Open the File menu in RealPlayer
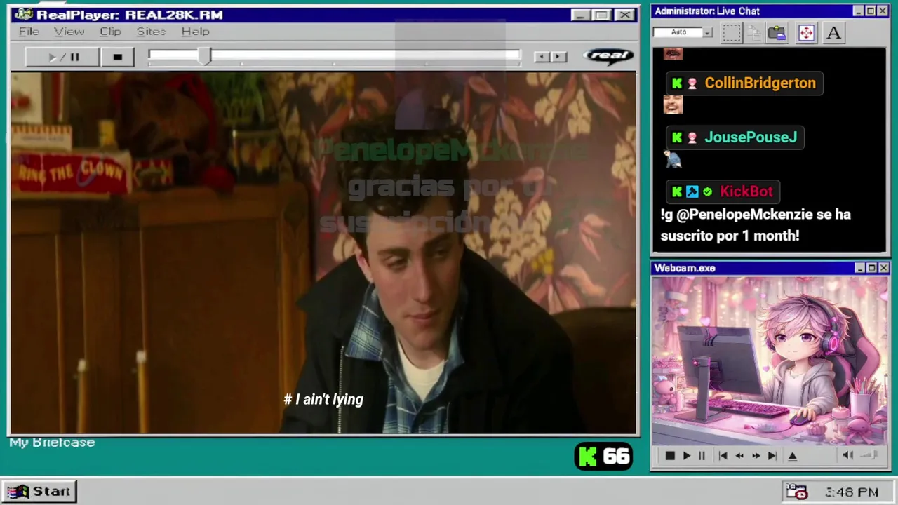This screenshot has width=898, height=505. click(x=29, y=32)
